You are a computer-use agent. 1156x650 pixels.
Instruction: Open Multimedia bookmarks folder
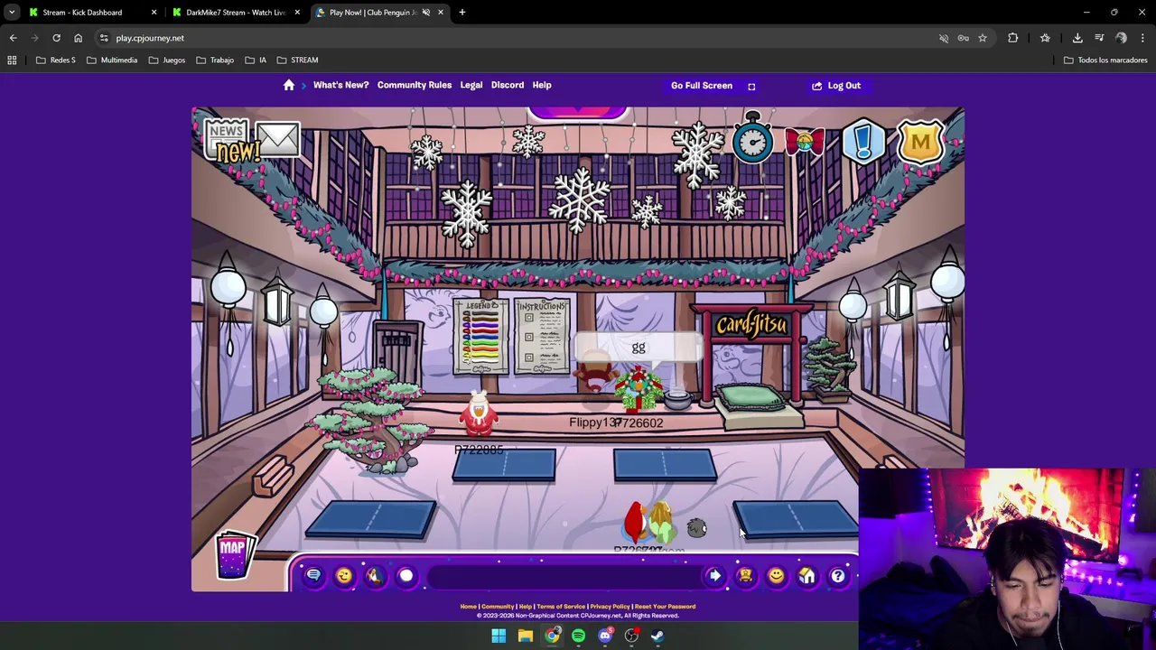(112, 60)
